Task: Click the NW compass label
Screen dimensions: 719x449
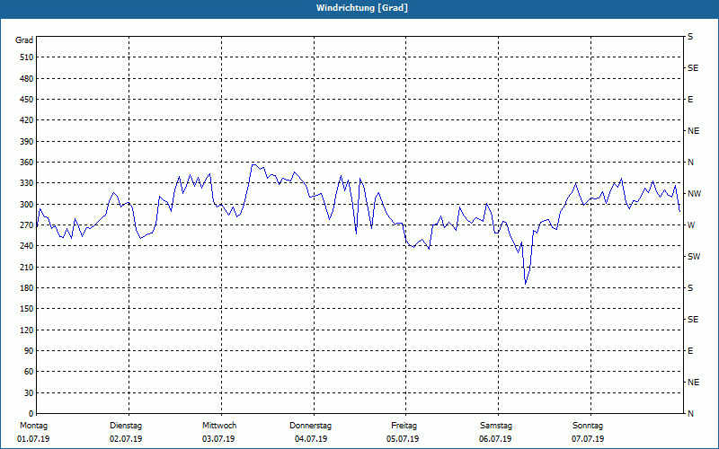Action: point(694,194)
